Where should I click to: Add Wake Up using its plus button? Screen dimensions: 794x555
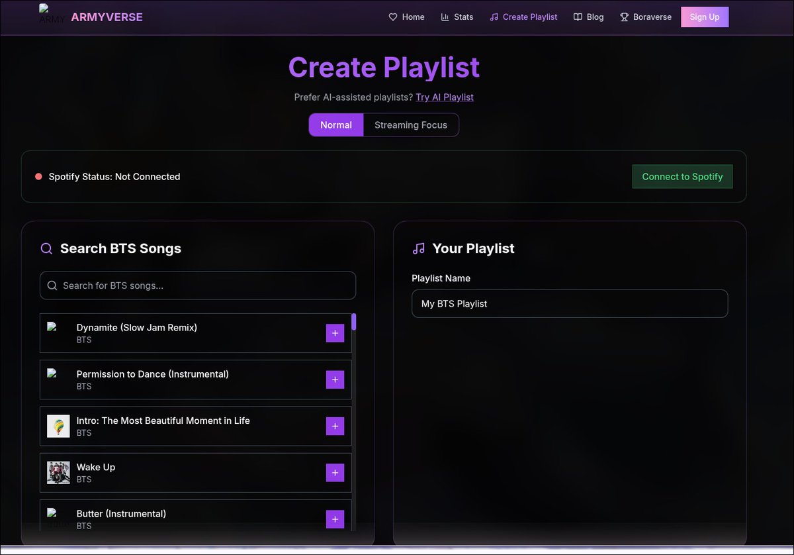335,472
